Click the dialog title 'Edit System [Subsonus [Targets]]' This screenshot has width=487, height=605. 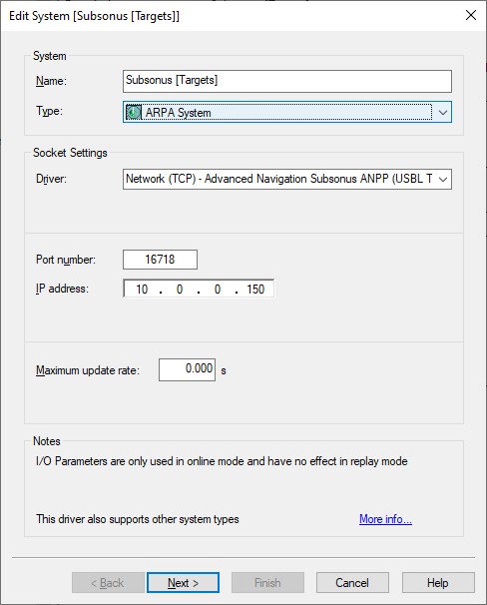pyautogui.click(x=94, y=16)
